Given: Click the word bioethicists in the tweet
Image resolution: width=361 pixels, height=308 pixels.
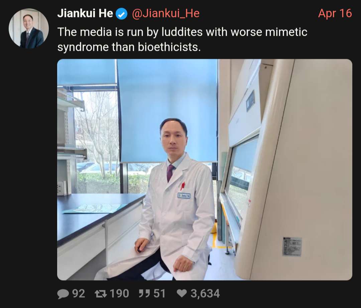Looking at the screenshot, I should (169, 47).
